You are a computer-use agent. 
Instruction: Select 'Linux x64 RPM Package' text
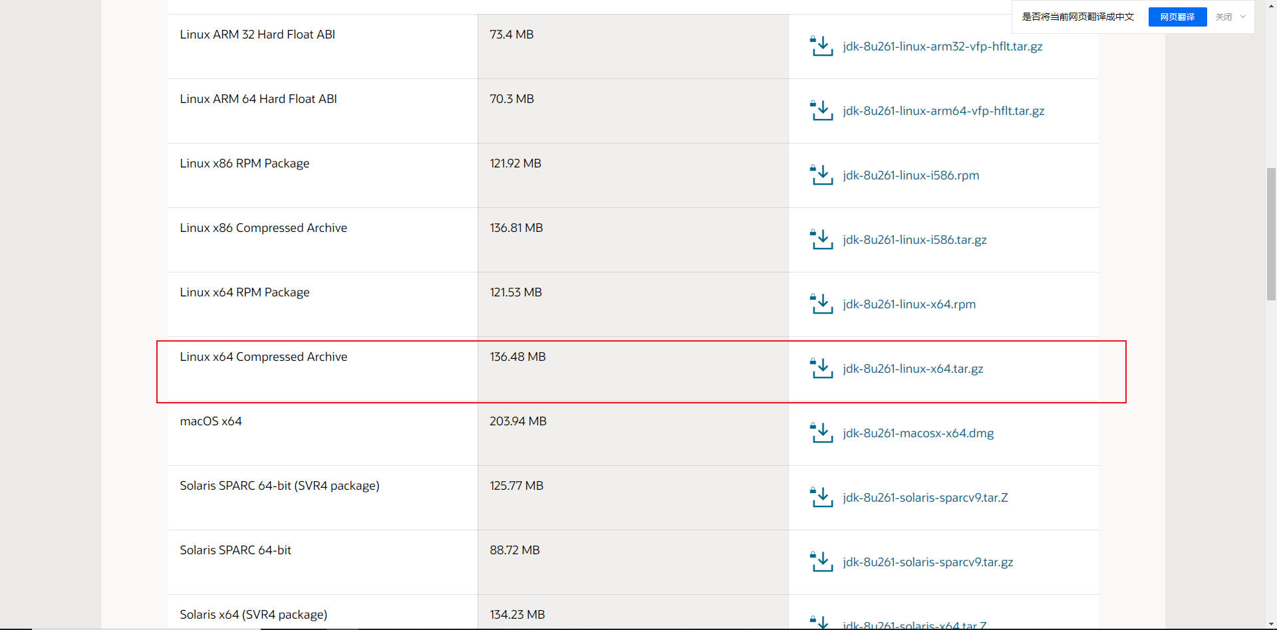coord(245,292)
